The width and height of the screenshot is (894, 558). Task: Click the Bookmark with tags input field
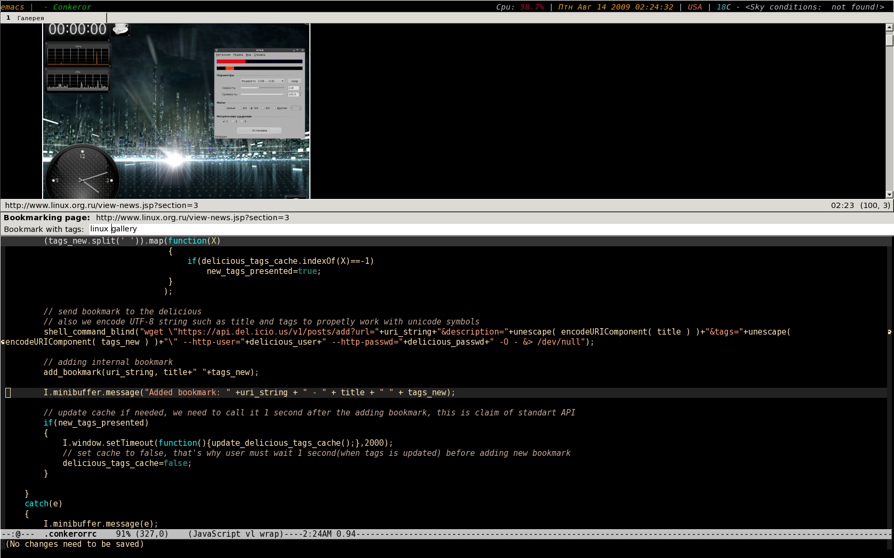tap(479, 229)
